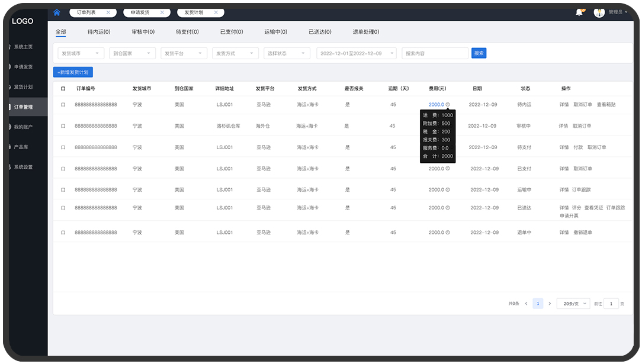Click the 管理员 user avatar
Screen dimensions: 642x364
tap(599, 12)
